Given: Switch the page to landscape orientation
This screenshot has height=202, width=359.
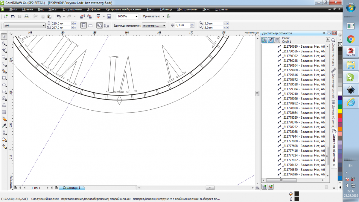Looking at the screenshot, I should (90, 25).
